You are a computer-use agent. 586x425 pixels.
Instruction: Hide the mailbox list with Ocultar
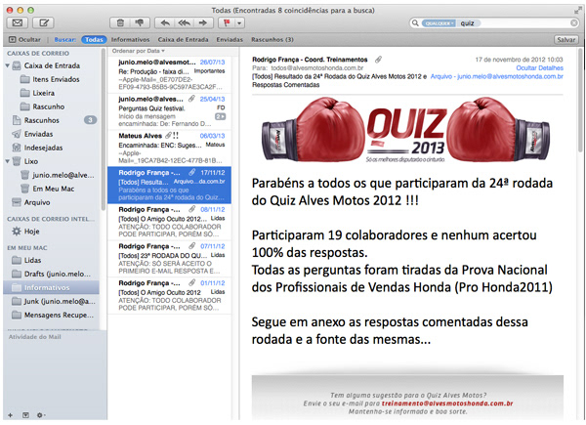tap(24, 39)
